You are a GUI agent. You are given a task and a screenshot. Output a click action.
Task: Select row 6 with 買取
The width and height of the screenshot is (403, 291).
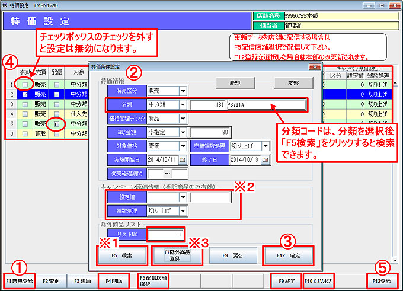pyautogui.click(x=40, y=134)
